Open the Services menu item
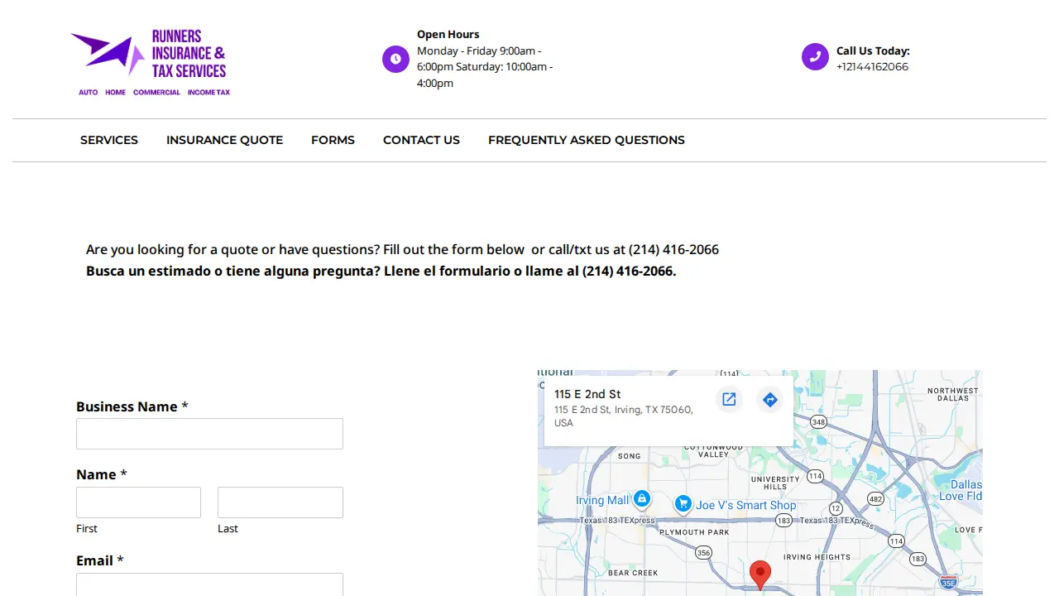The width and height of the screenshot is (1059, 596). coord(109,140)
